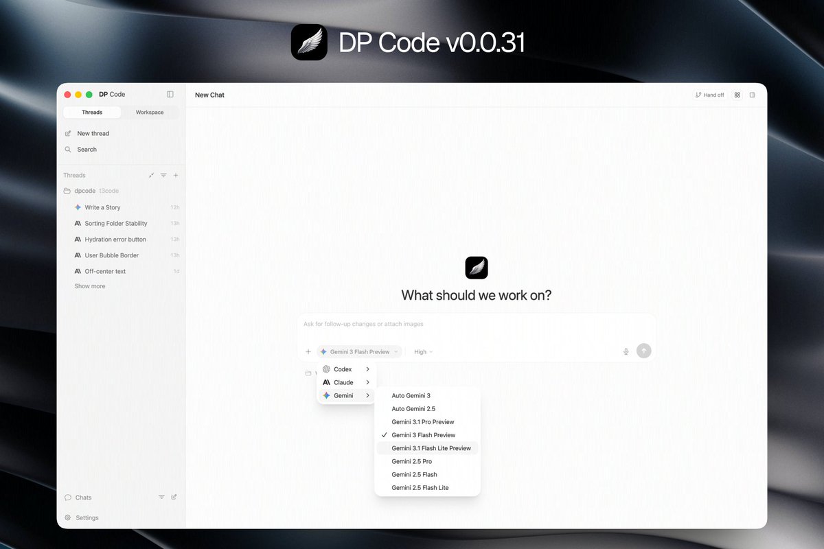The image size is (824, 549).
Task: Click the Chats speech bubble icon
Action: click(x=68, y=497)
